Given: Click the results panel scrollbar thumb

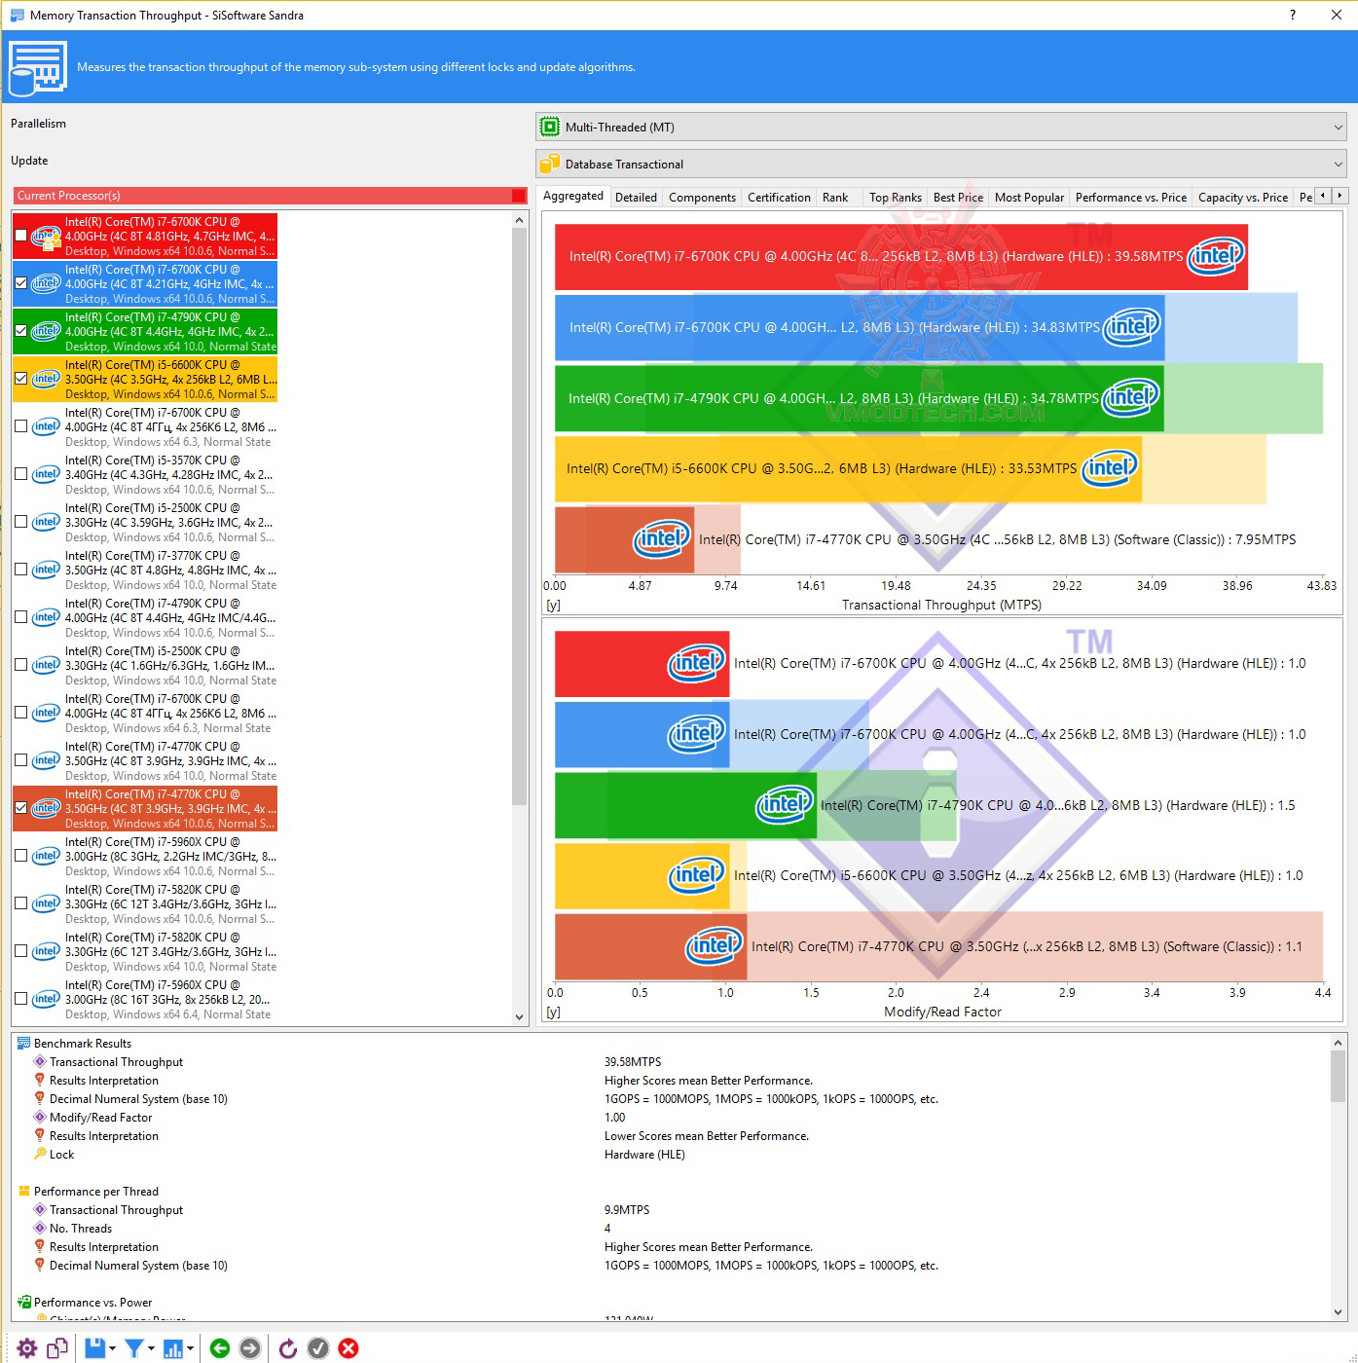Looking at the screenshot, I should pos(1339,1077).
